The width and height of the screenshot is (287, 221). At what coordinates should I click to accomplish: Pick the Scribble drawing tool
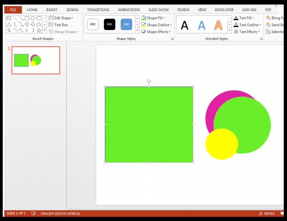[x=9, y=30]
